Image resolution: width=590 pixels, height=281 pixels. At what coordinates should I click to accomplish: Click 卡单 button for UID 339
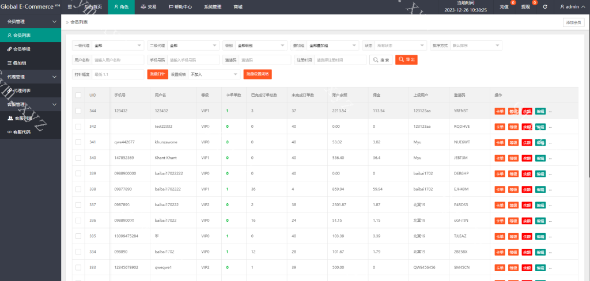point(500,174)
